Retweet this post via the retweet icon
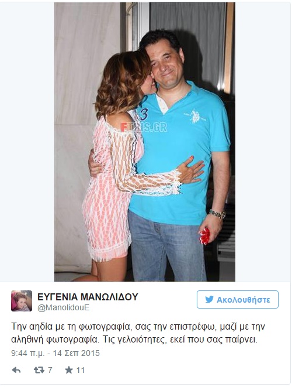 [x=39, y=370]
